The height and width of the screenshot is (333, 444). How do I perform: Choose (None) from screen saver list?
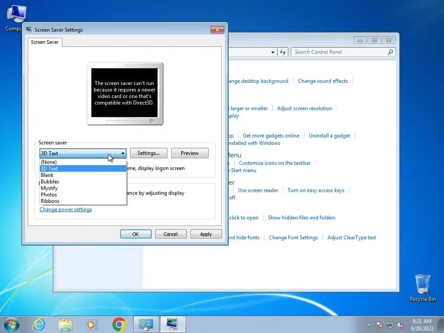pos(83,162)
